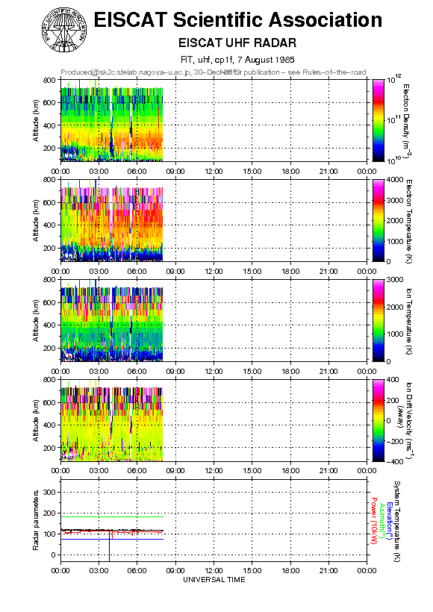Viewport: 433px width, 612px height.
Task: Click the Ion Temperature color bar
Action: coord(379,320)
